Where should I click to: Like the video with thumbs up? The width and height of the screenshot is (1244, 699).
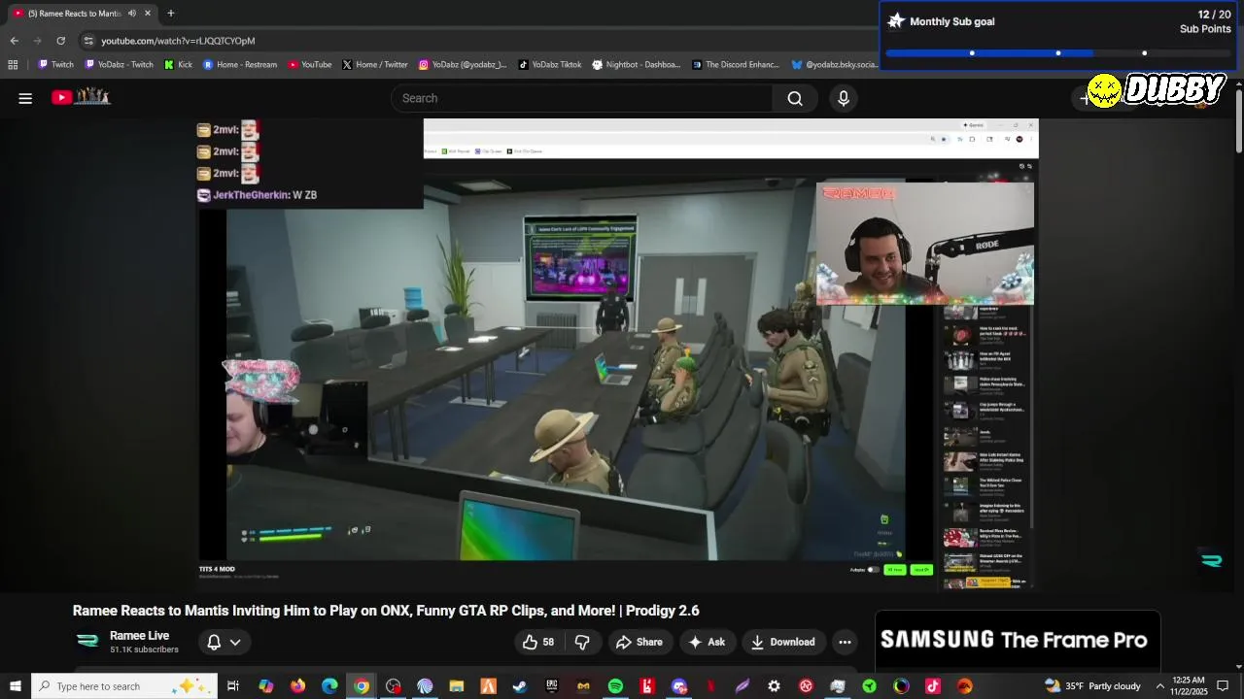pyautogui.click(x=537, y=642)
